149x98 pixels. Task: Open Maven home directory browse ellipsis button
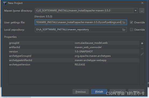tap(142, 11)
